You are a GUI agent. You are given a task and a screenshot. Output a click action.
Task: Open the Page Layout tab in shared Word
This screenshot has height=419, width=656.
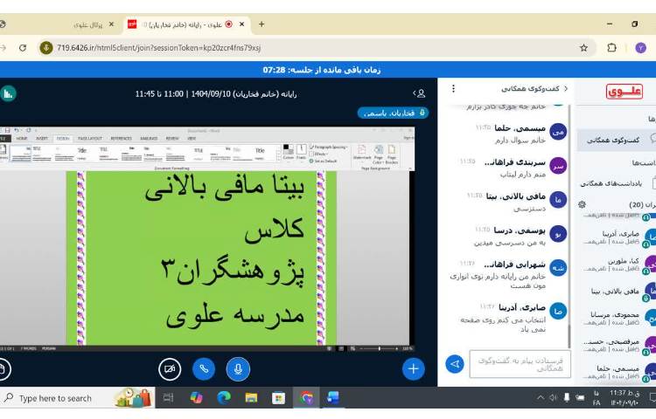90,138
